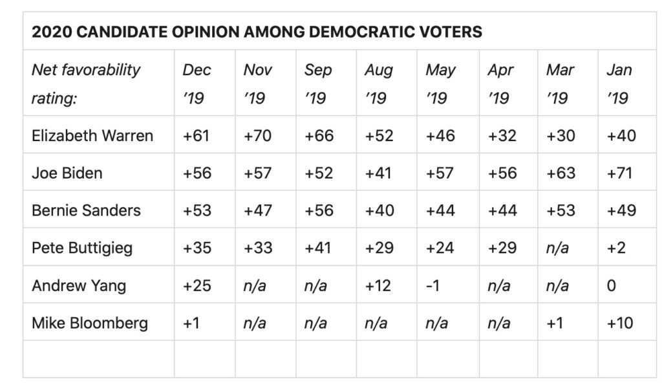The height and width of the screenshot is (385, 662).
Task: Select the Nov '19 column header
Action: [x=257, y=83]
